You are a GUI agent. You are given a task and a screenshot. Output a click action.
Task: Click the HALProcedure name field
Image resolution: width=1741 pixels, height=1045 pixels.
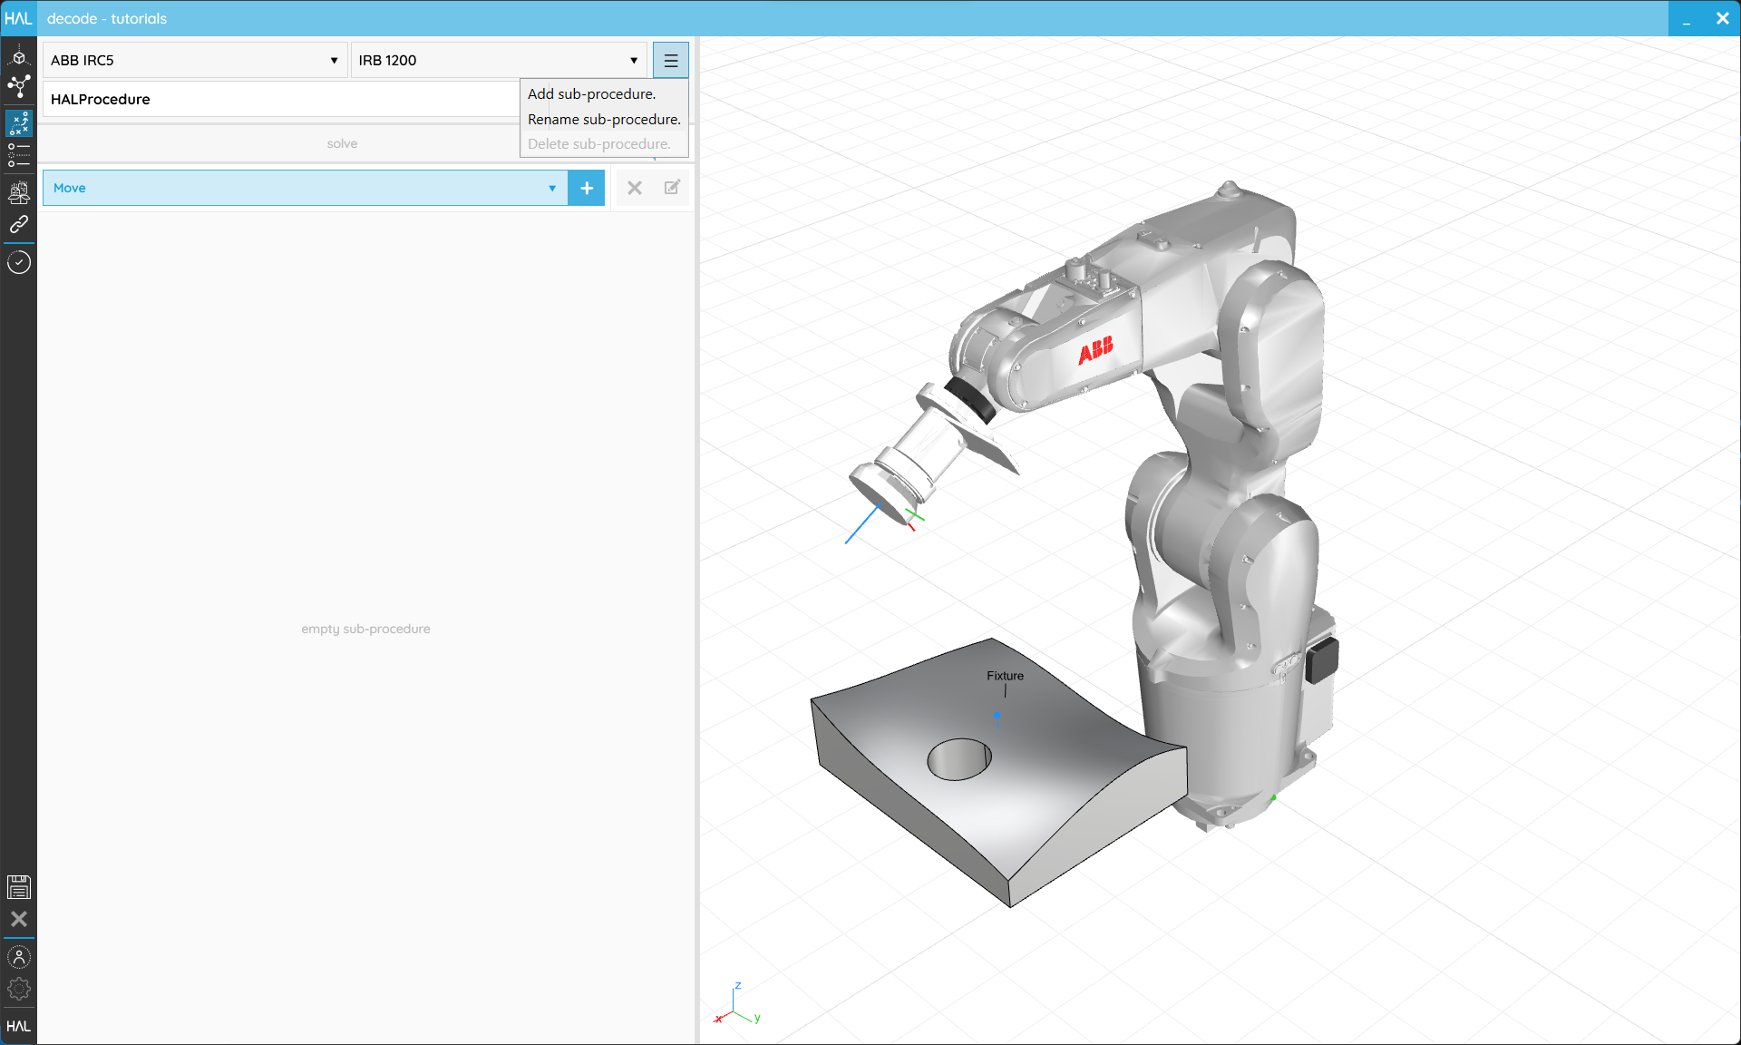[x=281, y=99]
